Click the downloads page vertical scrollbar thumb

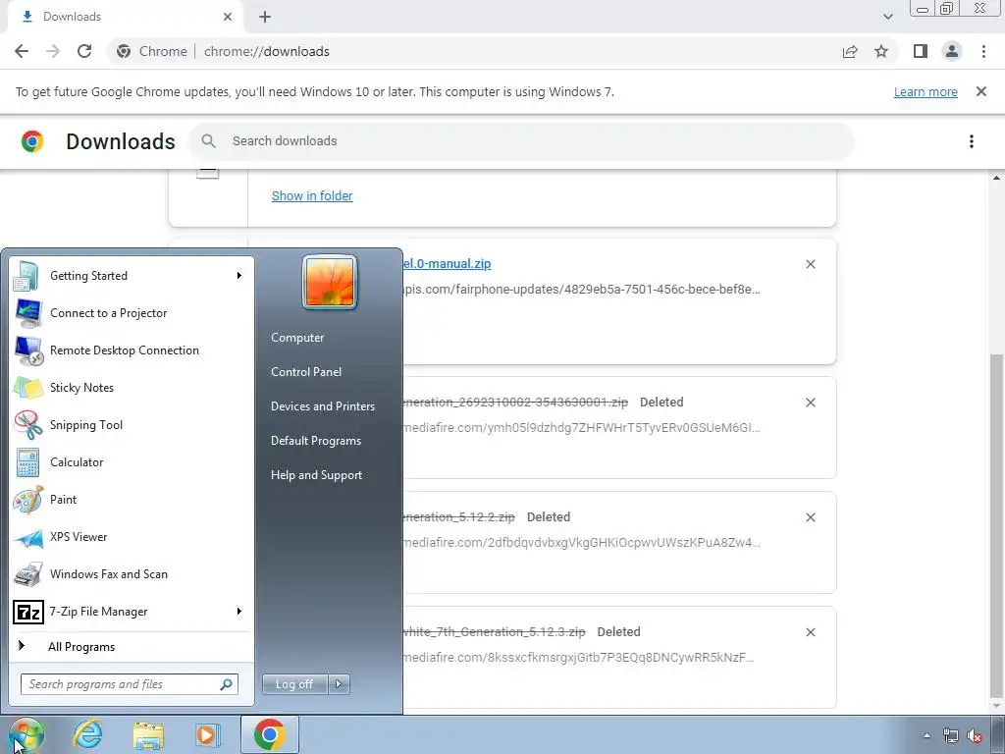click(997, 524)
